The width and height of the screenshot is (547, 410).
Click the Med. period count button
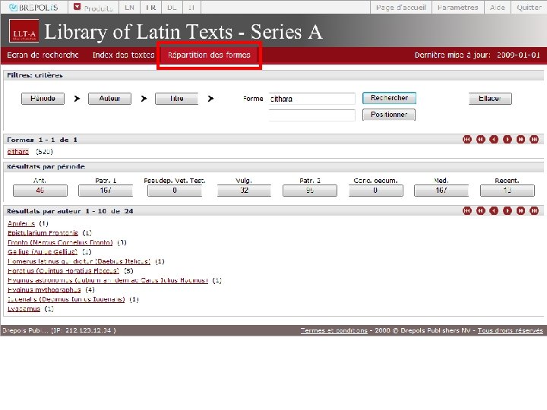[441, 191]
